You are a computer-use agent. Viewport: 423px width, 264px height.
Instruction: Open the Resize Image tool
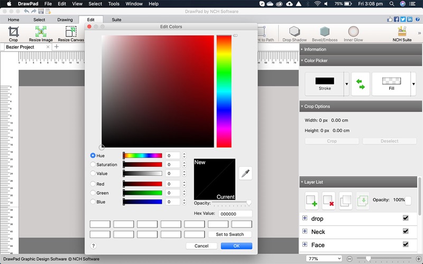click(x=41, y=34)
